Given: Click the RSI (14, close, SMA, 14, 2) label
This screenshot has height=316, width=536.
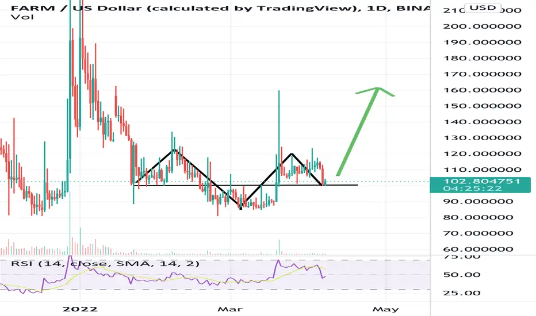Looking at the screenshot, I should click(x=105, y=263).
